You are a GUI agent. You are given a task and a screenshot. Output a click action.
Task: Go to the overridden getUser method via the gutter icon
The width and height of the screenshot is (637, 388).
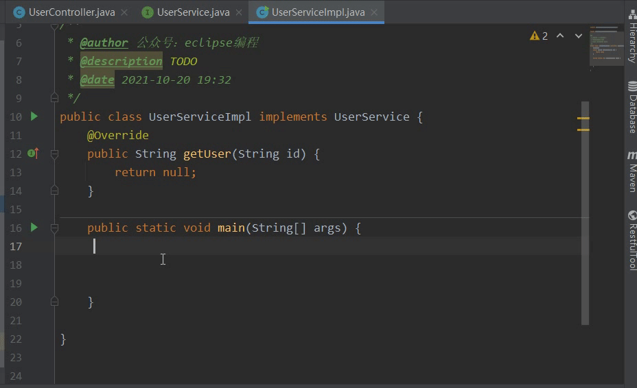(33, 154)
